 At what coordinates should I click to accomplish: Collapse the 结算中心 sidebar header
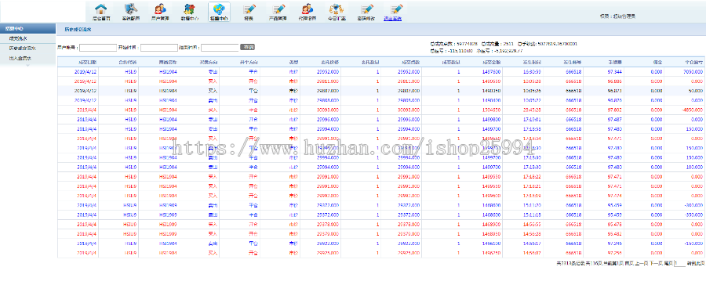click(x=28, y=28)
